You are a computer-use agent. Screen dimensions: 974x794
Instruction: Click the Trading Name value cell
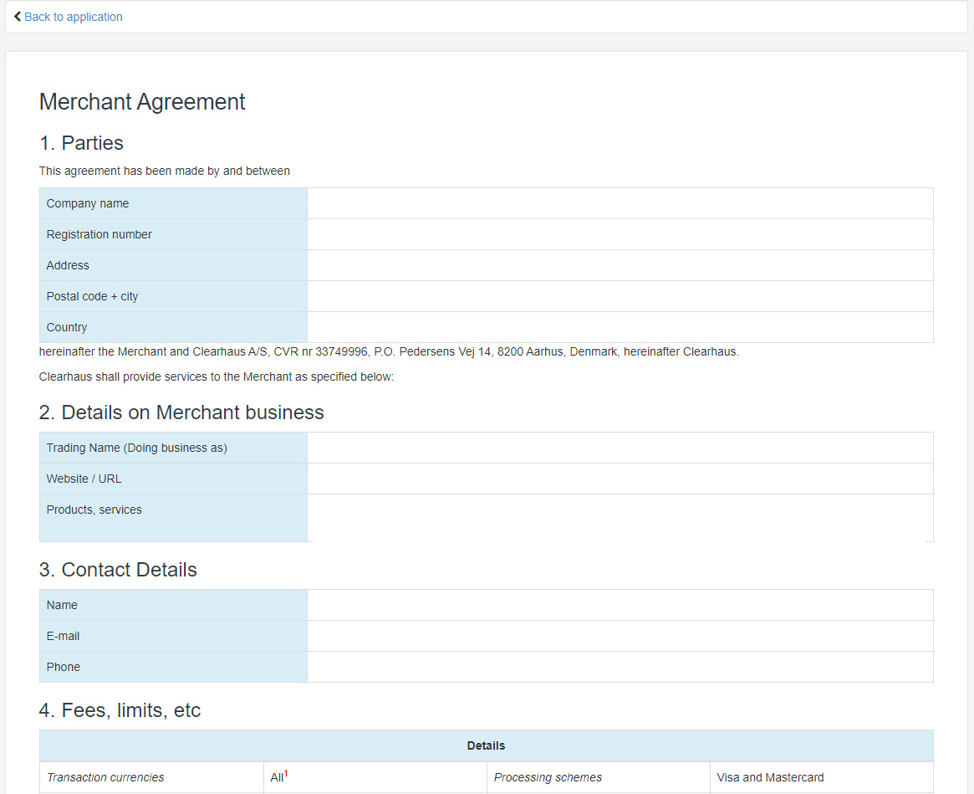pyautogui.click(x=620, y=448)
